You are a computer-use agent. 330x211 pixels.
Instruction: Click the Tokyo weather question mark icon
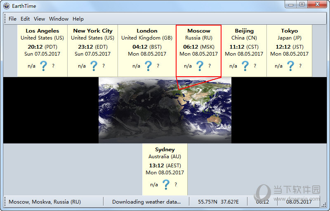[x=290, y=66]
